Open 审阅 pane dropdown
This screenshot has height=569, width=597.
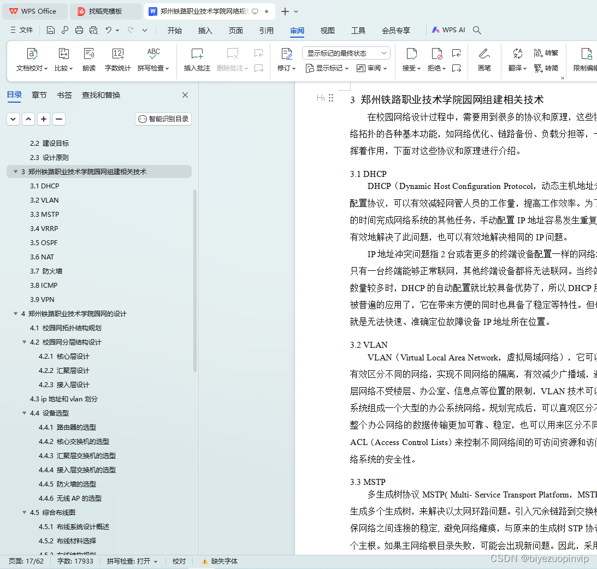point(371,68)
